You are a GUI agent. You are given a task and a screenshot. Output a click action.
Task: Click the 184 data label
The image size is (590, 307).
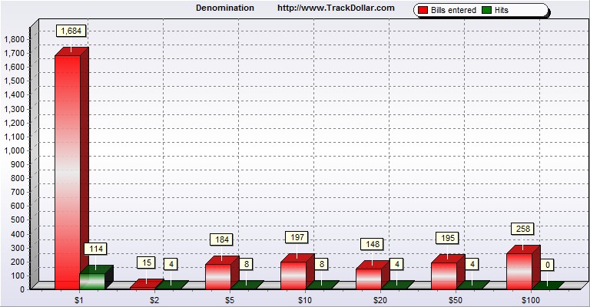(222, 239)
